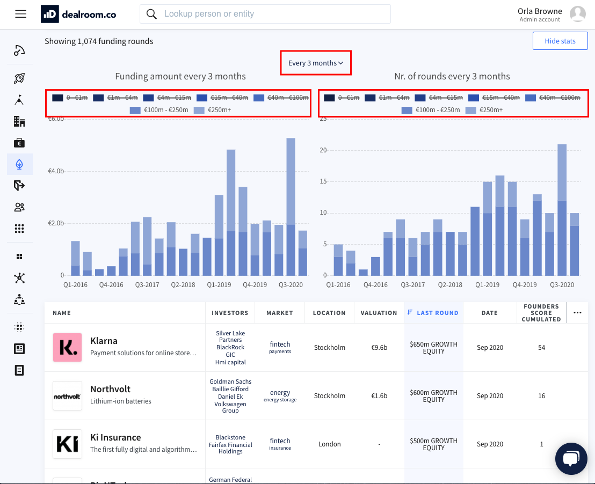595x484 pixels.
Task: Sort by Last Round column
Action: point(437,313)
